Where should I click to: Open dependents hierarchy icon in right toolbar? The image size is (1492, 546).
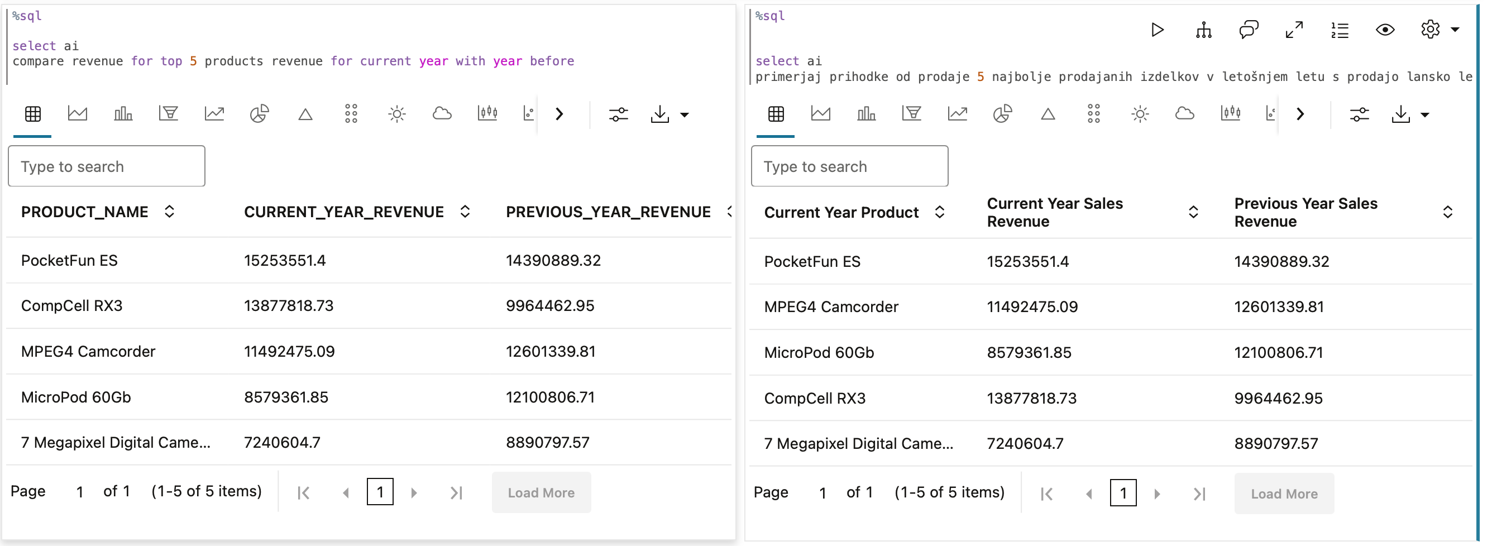pyautogui.click(x=1203, y=30)
